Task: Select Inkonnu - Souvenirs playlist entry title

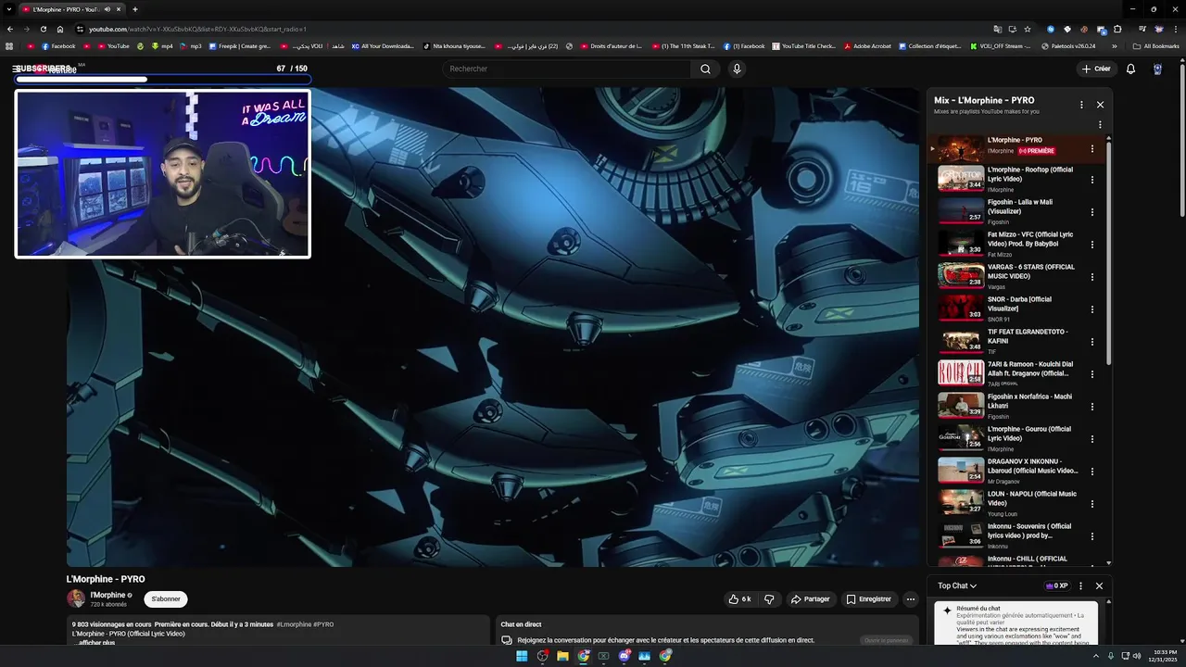Action: coord(1029,531)
